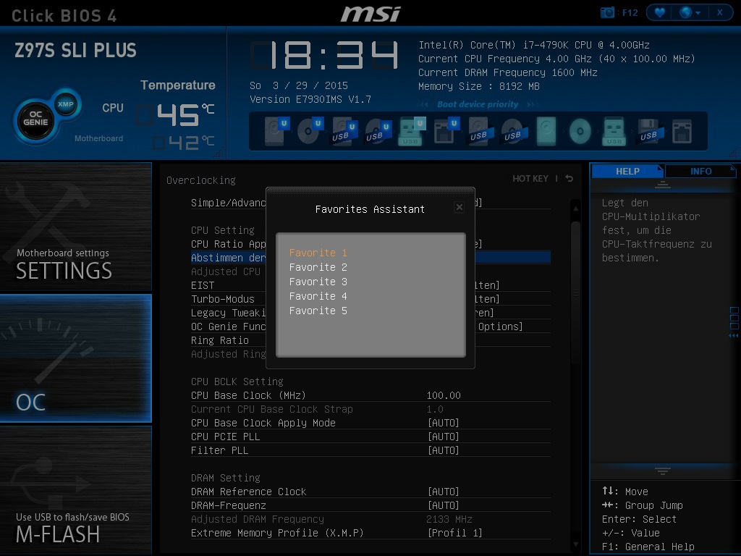Select highlighted UEFI USB key boot icon
Viewport: 741px width, 556px height.
[412, 131]
